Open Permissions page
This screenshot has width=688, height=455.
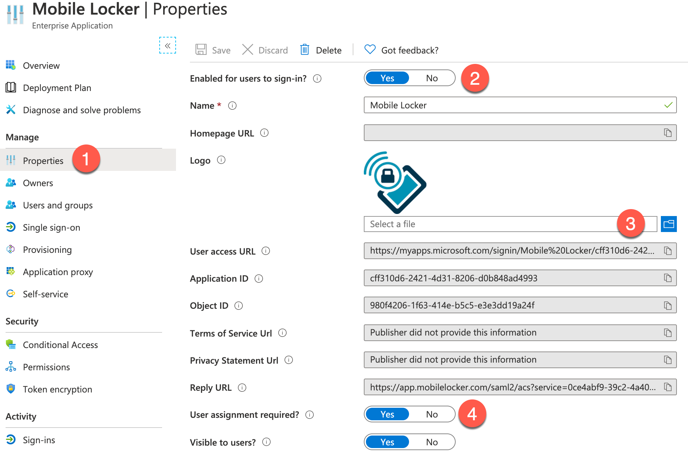46,367
